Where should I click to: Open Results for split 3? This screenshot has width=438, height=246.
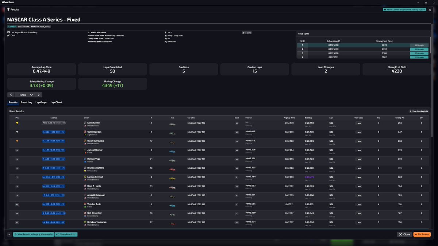(419, 53)
